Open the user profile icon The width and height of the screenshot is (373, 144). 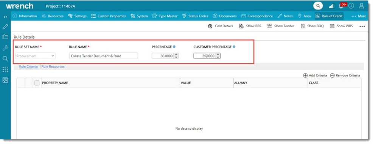pos(361,6)
